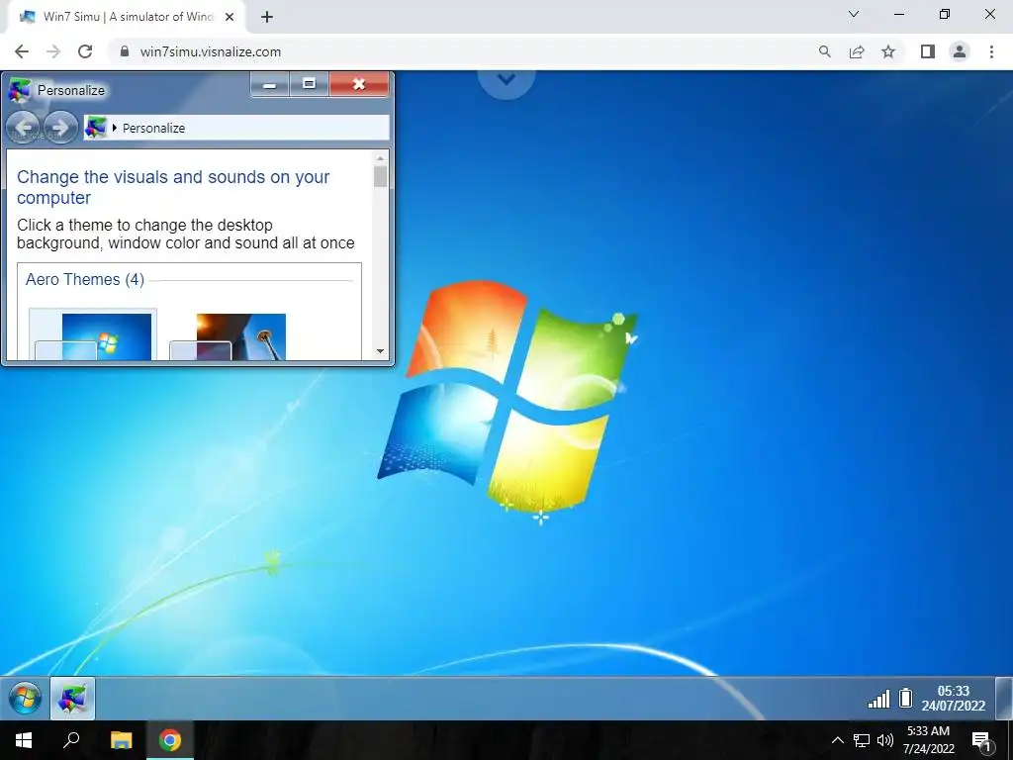This screenshot has width=1013, height=760.
Task: Close the Win7 Simu tab
Action: click(230, 18)
